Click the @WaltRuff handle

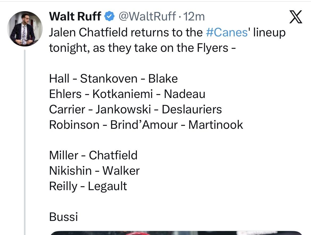tap(146, 17)
